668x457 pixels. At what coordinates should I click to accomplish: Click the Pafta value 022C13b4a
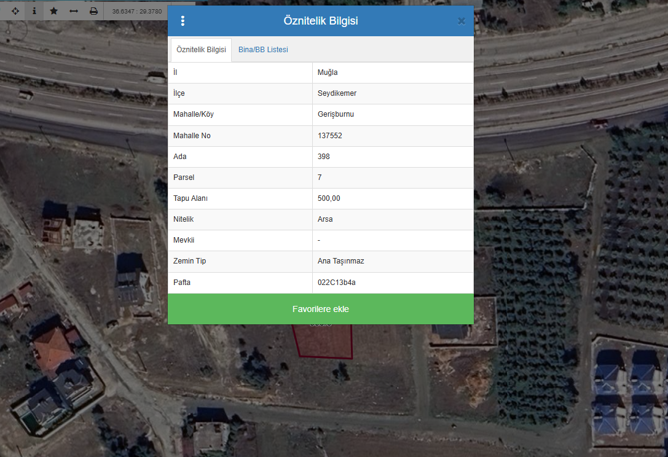point(337,283)
